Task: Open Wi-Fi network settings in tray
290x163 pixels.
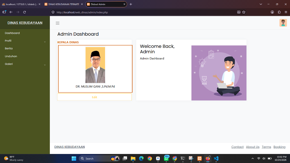Action: [259, 158]
